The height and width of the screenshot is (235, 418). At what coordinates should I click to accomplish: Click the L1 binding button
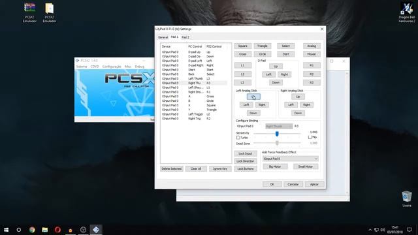point(242,65)
